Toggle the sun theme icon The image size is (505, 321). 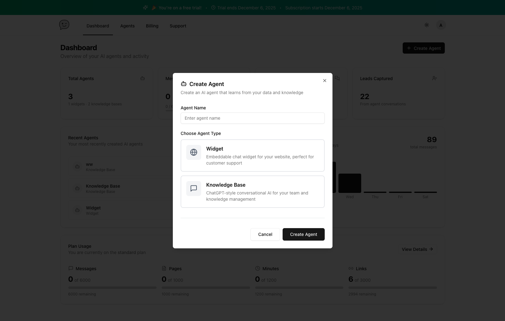point(427,25)
